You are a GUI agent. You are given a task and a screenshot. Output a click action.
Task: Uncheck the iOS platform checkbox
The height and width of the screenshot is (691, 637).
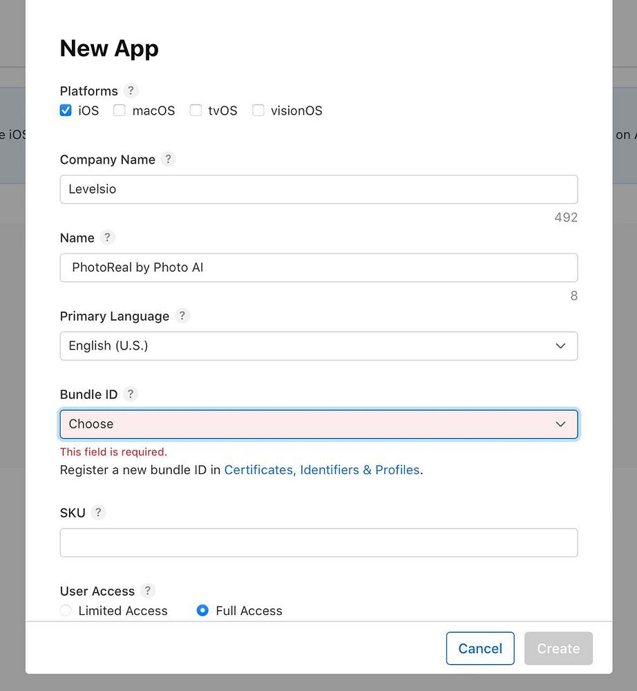[x=66, y=111]
